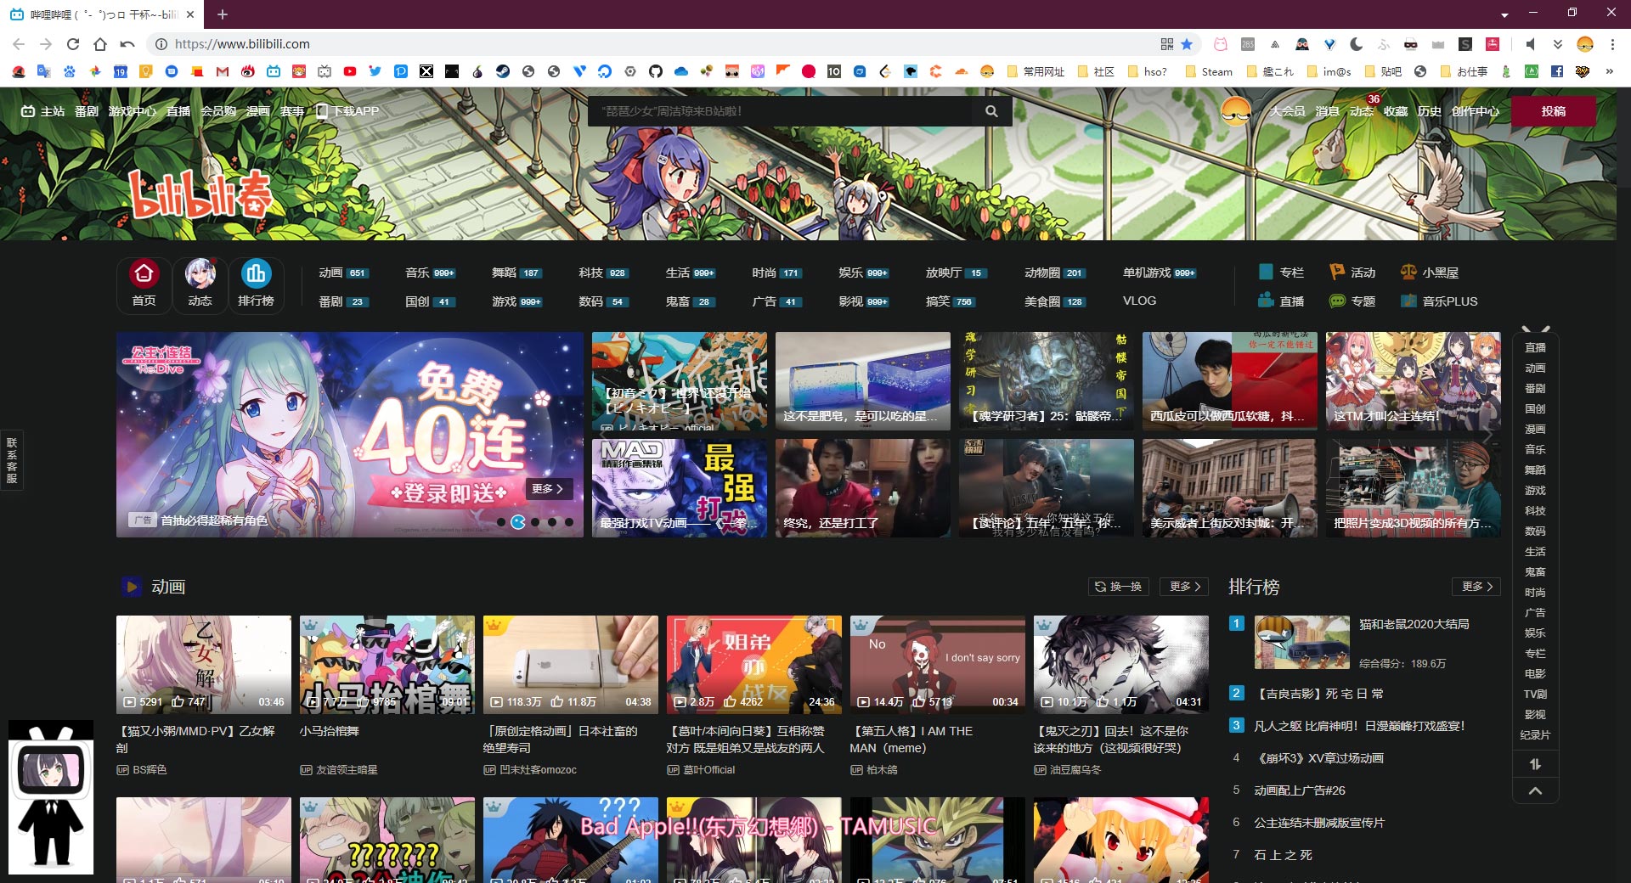
Task: Open 大会员 link in header
Action: [1288, 111]
